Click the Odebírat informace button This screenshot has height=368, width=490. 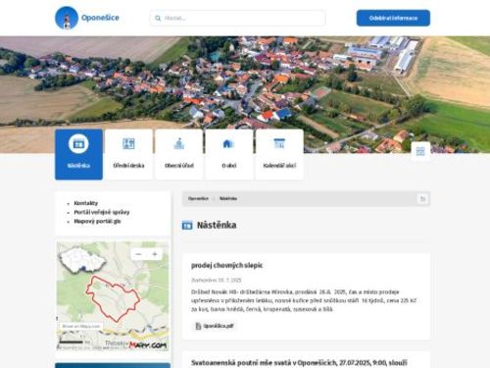tap(393, 18)
